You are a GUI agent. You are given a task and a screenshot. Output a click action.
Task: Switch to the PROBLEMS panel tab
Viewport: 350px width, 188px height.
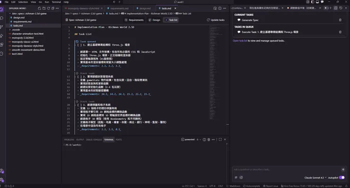coord(69,140)
